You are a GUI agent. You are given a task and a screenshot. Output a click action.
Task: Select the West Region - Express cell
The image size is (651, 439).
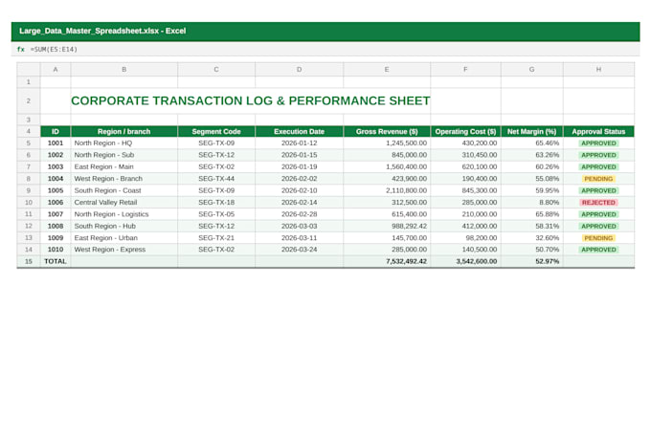[x=124, y=250]
